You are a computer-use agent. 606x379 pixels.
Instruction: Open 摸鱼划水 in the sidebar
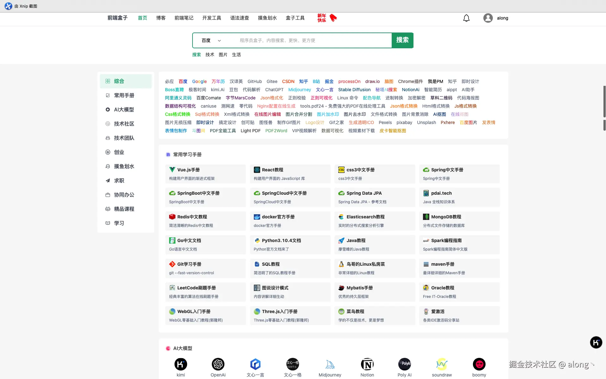pos(126,166)
